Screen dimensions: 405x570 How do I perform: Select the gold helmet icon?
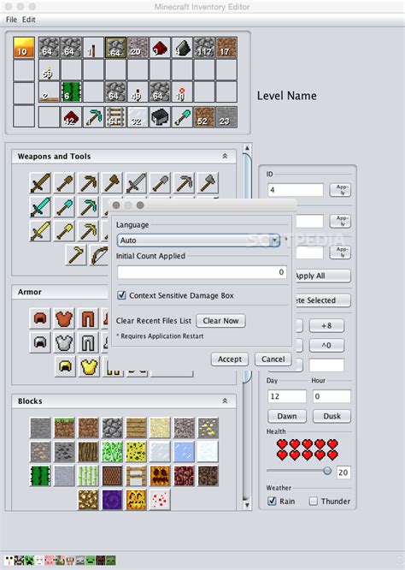65,366
